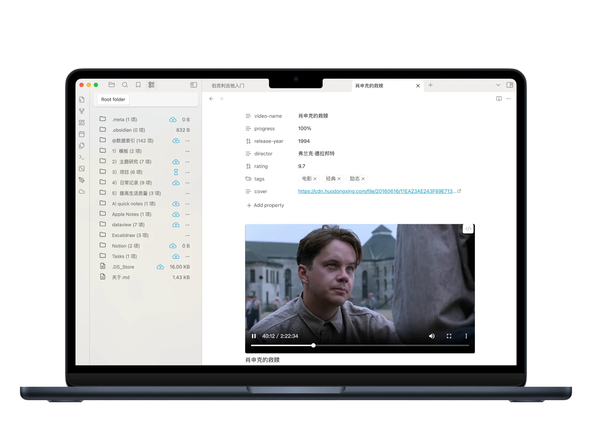The height and width of the screenshot is (444, 592).
Task: Open the 3）项目 (6 项) folder
Action: (x=145, y=172)
